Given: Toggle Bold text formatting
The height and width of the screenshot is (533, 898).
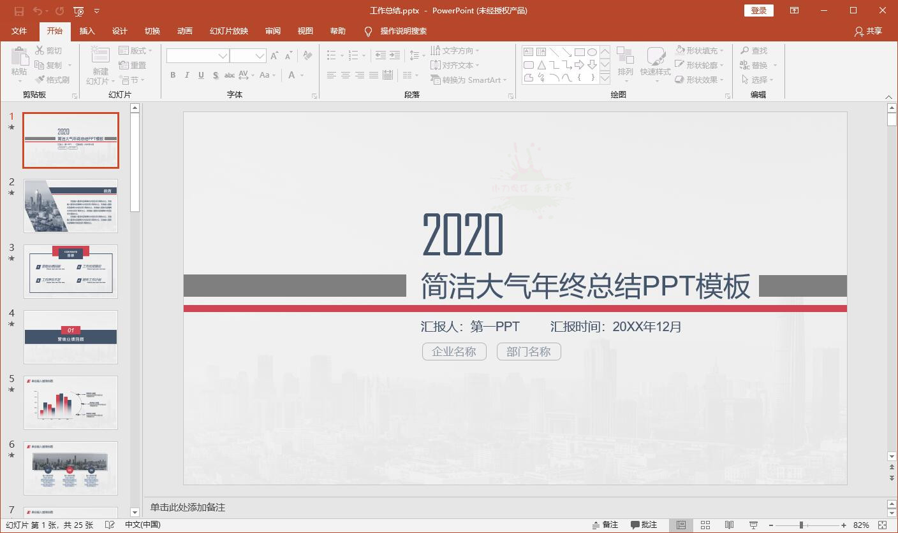Looking at the screenshot, I should pos(173,75).
